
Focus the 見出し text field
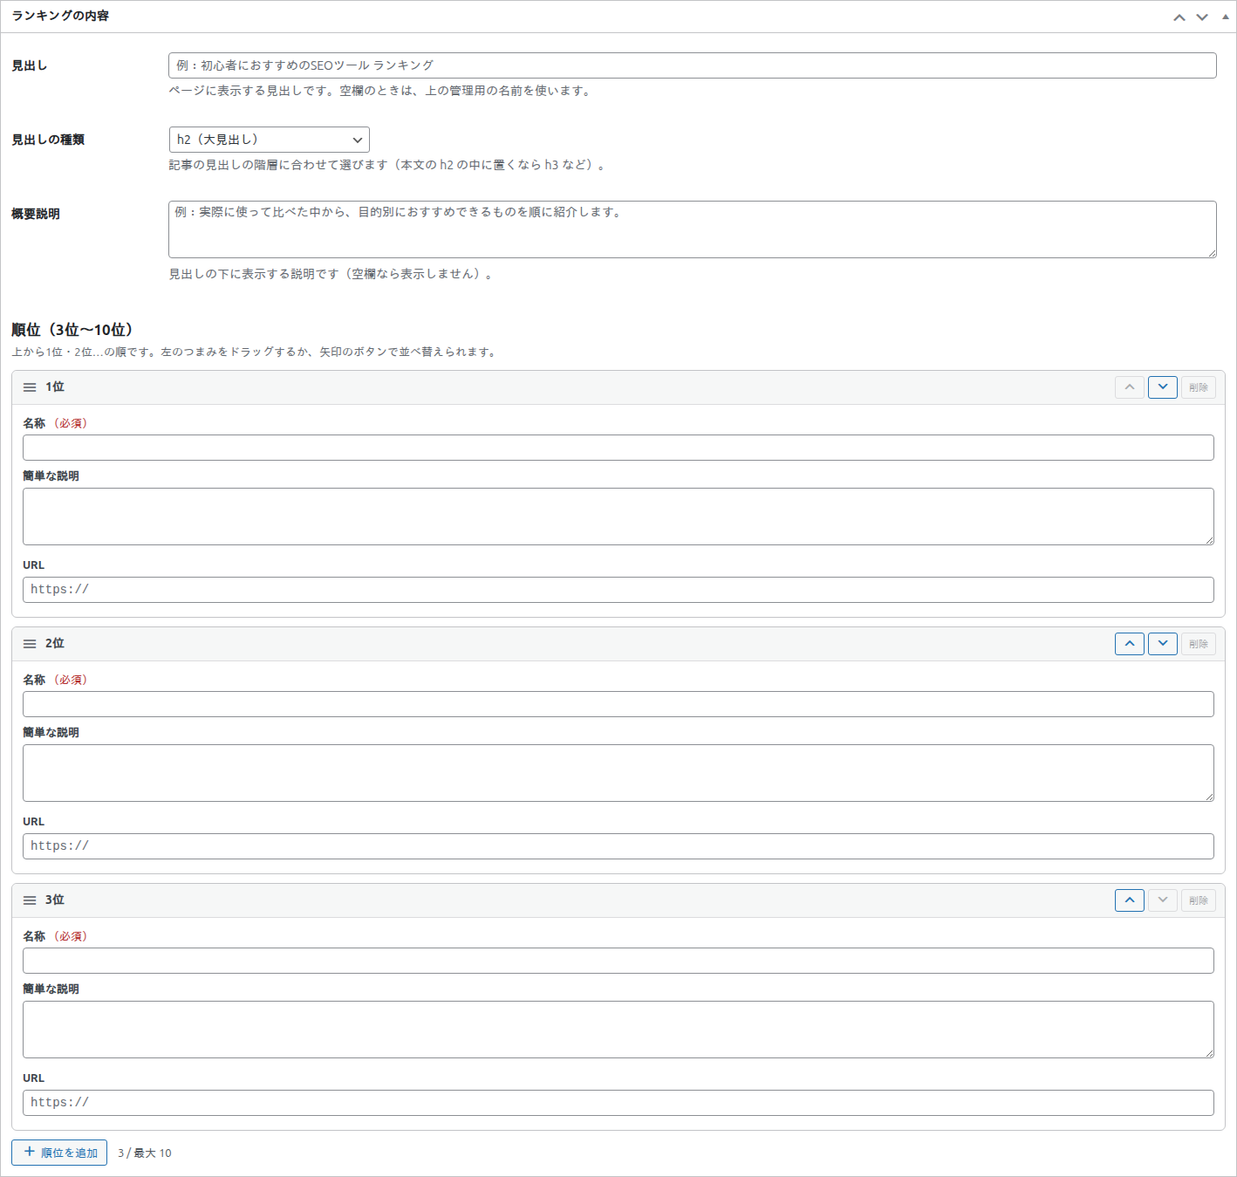tap(692, 65)
